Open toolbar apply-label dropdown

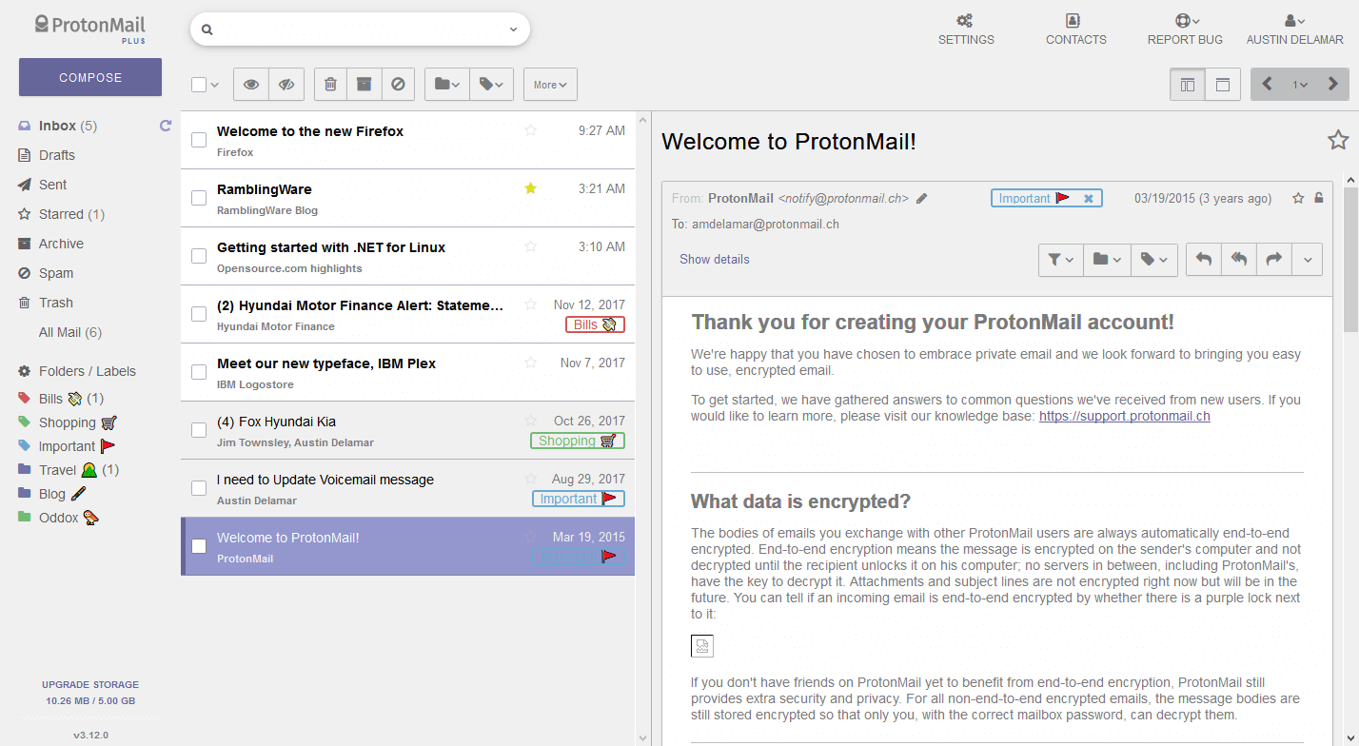coord(492,84)
